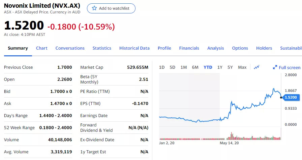Open the Holders tab
Screen dimensions: 302x160
[x=264, y=48]
